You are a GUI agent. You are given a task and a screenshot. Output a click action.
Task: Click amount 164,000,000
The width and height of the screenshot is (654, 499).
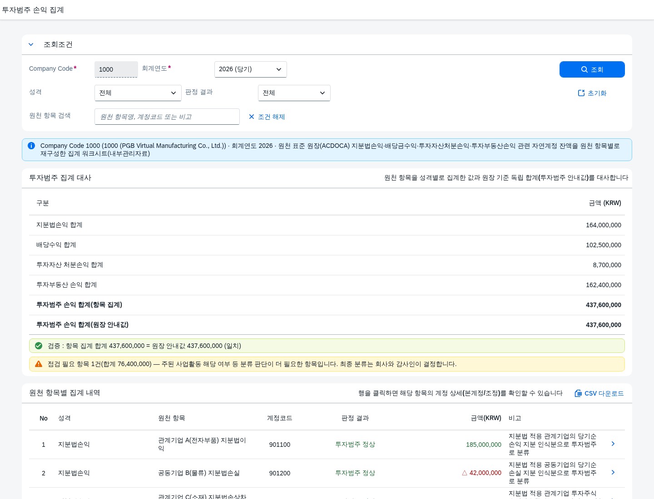pos(603,225)
